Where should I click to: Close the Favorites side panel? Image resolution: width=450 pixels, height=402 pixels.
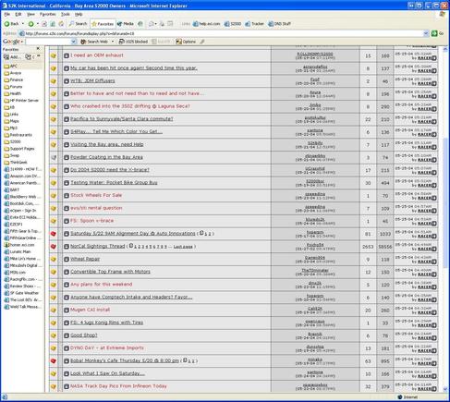click(x=38, y=49)
